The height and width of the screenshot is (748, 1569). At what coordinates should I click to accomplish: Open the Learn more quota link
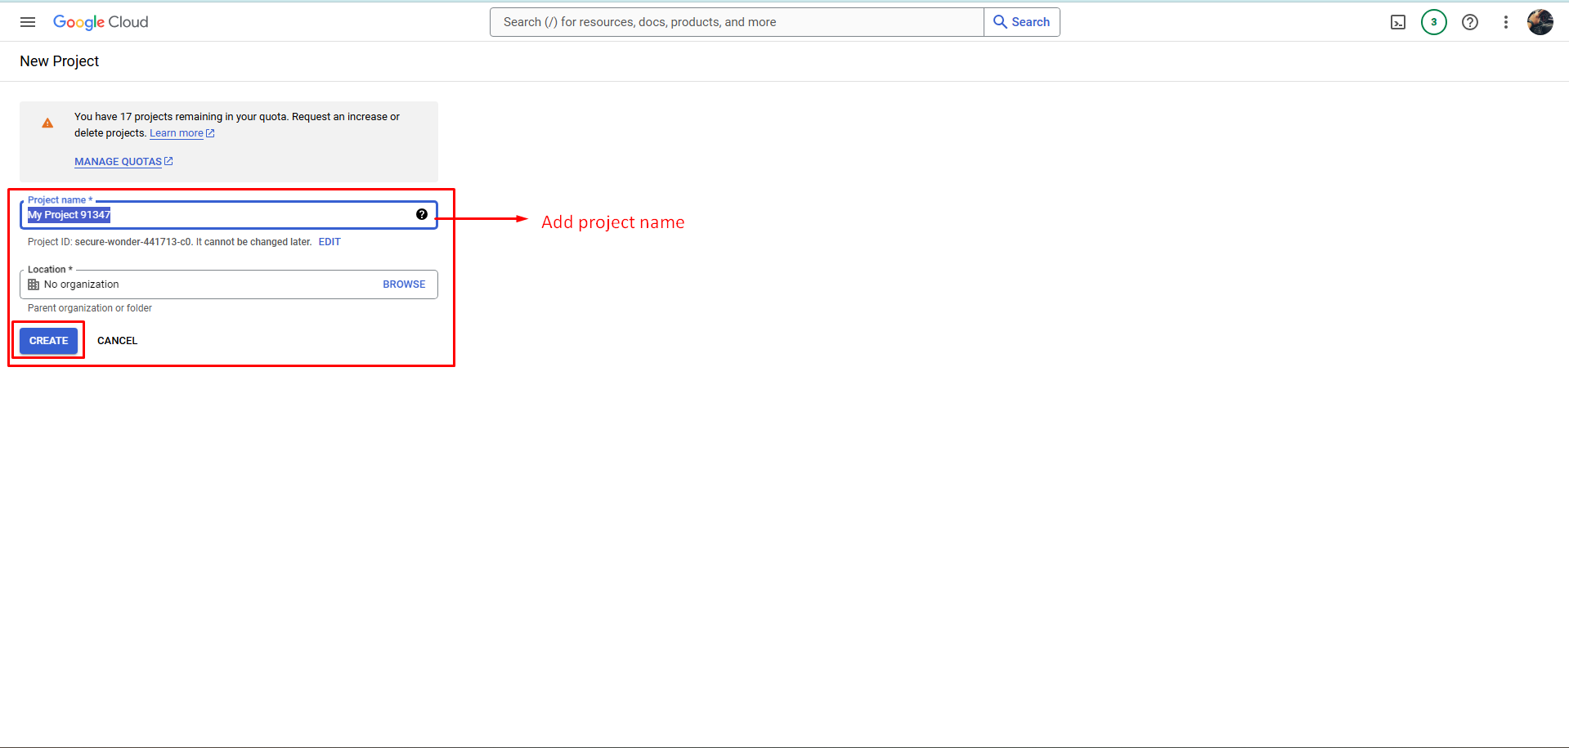pyautogui.click(x=177, y=133)
